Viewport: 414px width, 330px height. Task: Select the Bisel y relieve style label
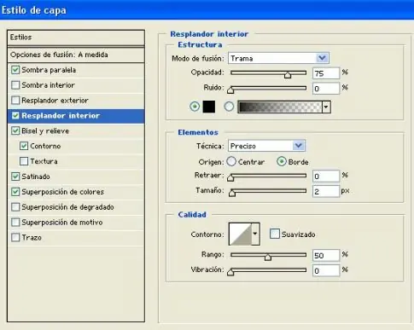pyautogui.click(x=45, y=131)
